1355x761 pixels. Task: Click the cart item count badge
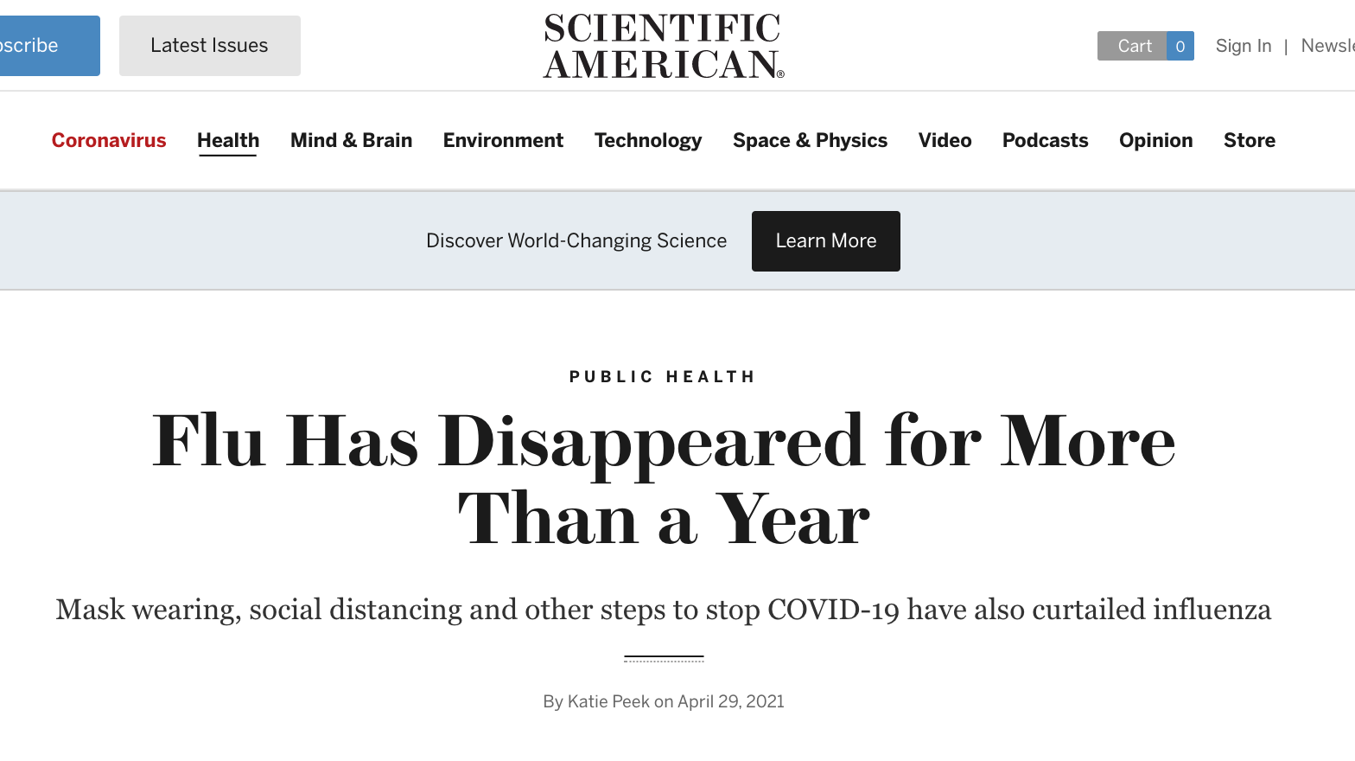point(1180,46)
